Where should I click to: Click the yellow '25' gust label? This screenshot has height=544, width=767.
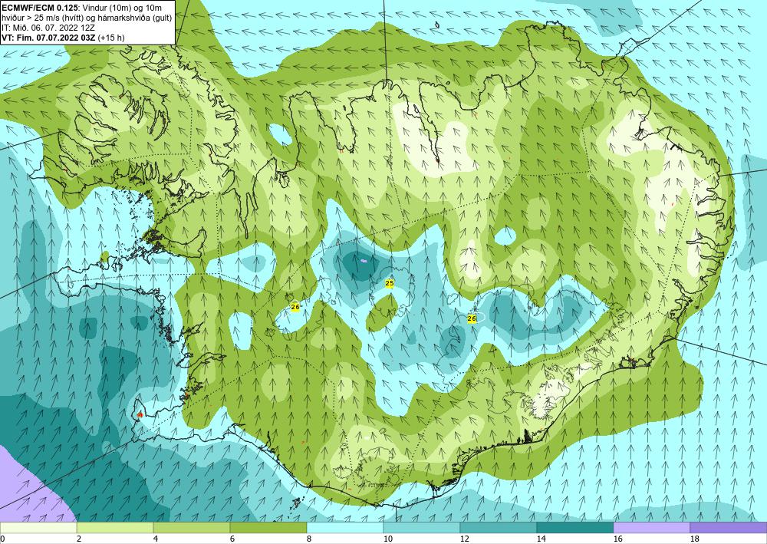(x=390, y=283)
